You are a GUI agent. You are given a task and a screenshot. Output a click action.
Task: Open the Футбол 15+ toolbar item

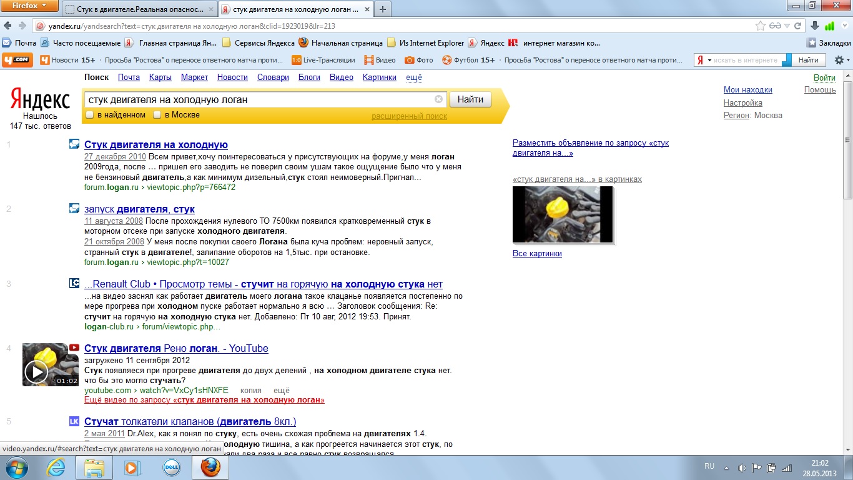click(468, 60)
